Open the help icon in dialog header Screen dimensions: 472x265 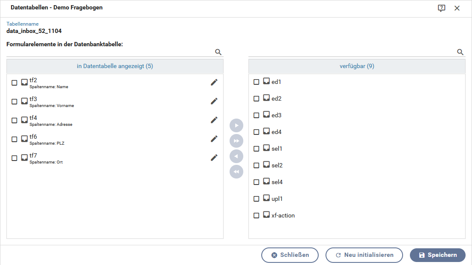tap(442, 8)
